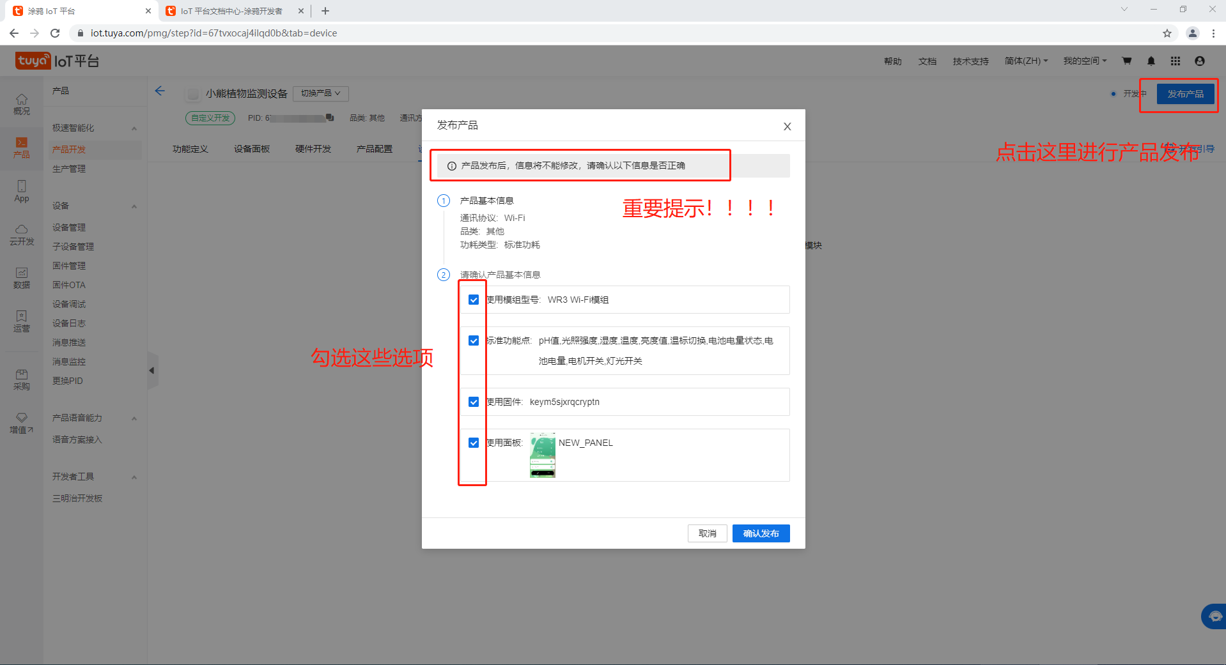Select 设备管理 in the sidebar menu
The image size is (1226, 665).
click(69, 227)
